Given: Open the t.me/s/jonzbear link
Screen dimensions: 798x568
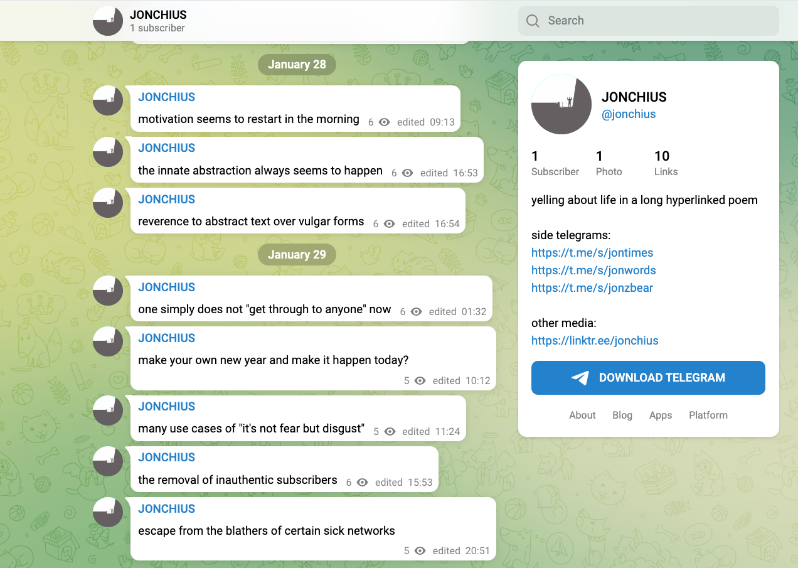Looking at the screenshot, I should [x=592, y=288].
